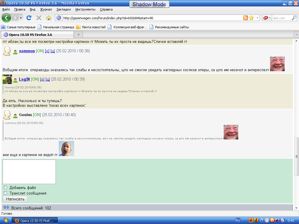Click the tray icon beside the clock

[283, 220]
